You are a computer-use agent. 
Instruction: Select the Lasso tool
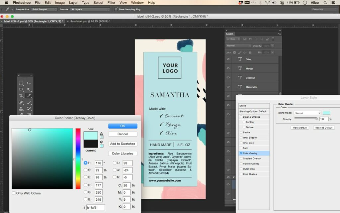21,89
